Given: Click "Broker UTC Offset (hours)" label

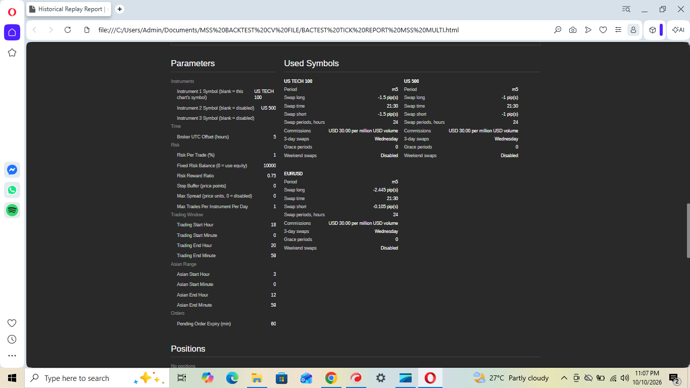Looking at the screenshot, I should click(x=203, y=137).
